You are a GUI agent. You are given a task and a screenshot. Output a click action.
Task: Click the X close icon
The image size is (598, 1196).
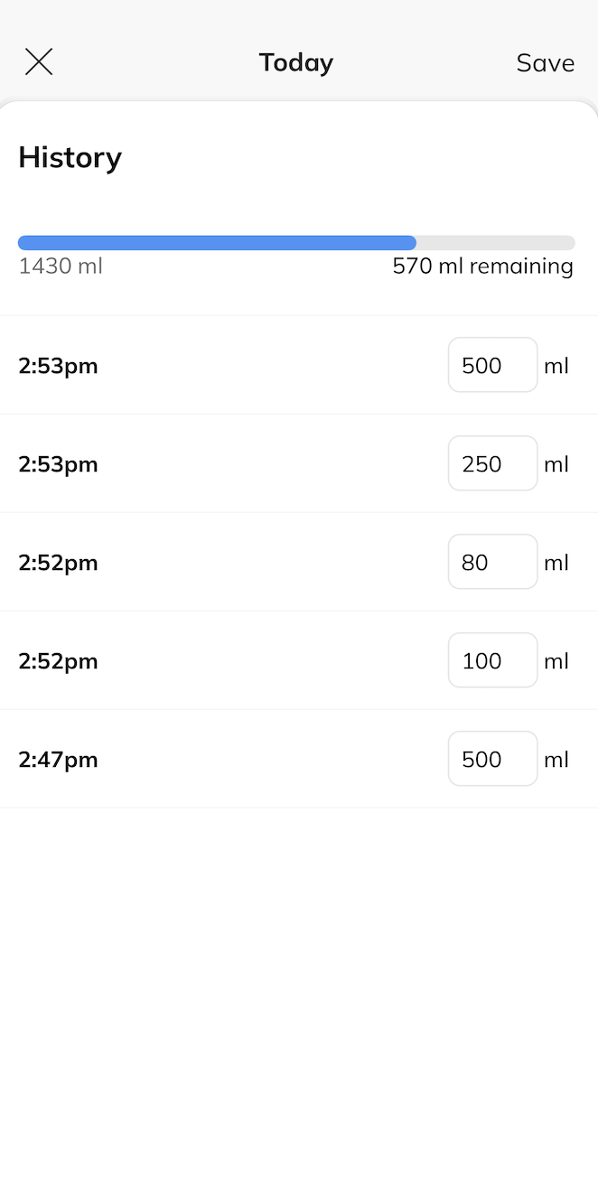coord(39,61)
